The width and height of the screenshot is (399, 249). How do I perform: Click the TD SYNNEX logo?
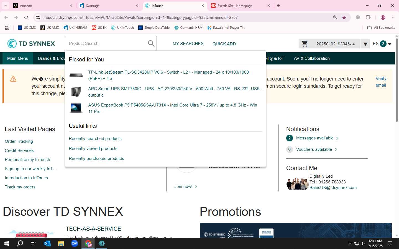pos(31,43)
